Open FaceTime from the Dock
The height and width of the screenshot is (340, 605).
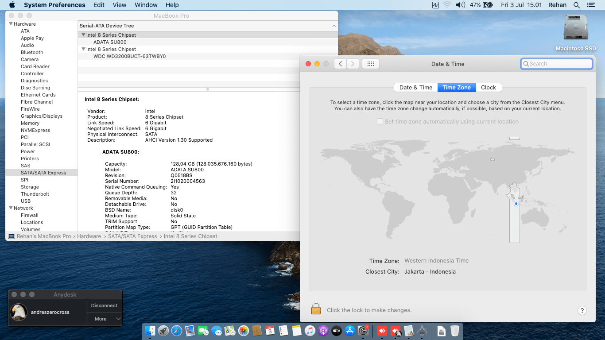point(203,330)
